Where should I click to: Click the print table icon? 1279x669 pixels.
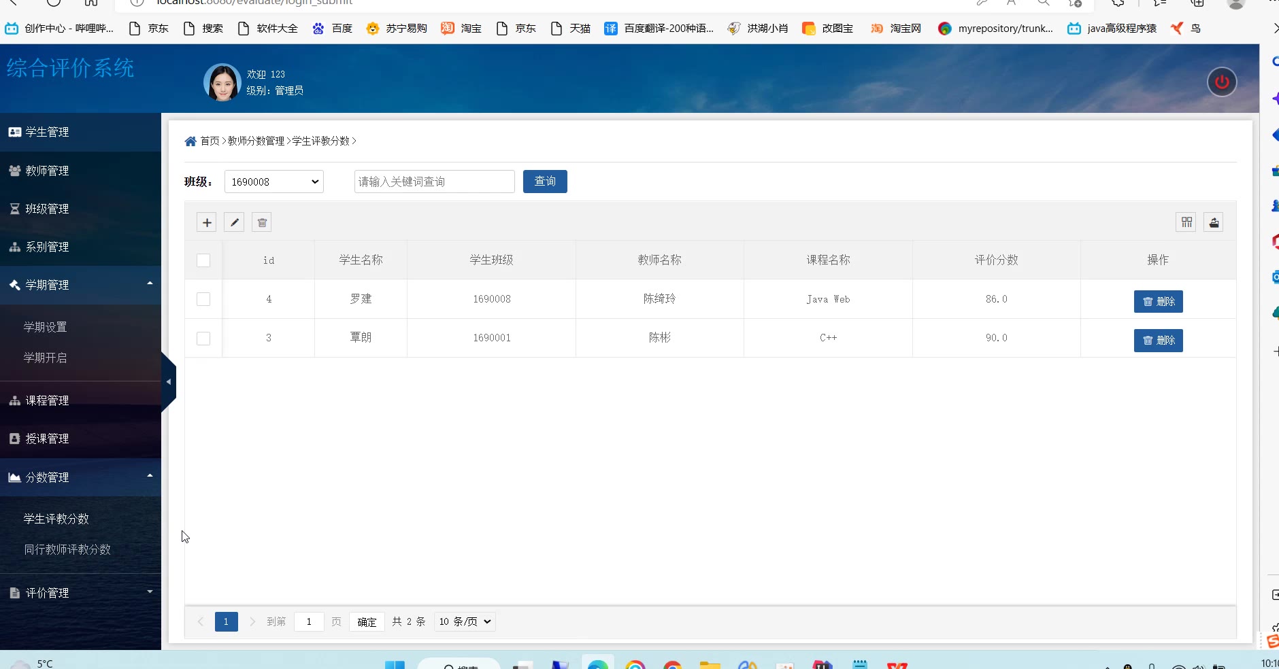click(1214, 222)
